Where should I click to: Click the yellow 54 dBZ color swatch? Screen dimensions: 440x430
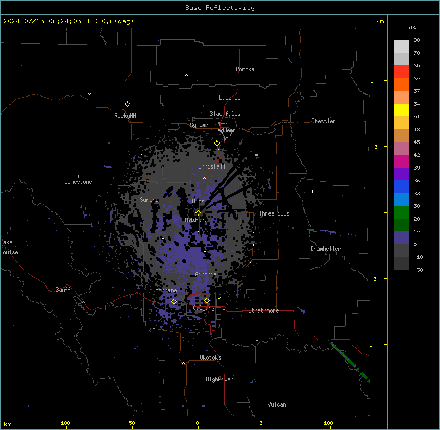click(401, 110)
